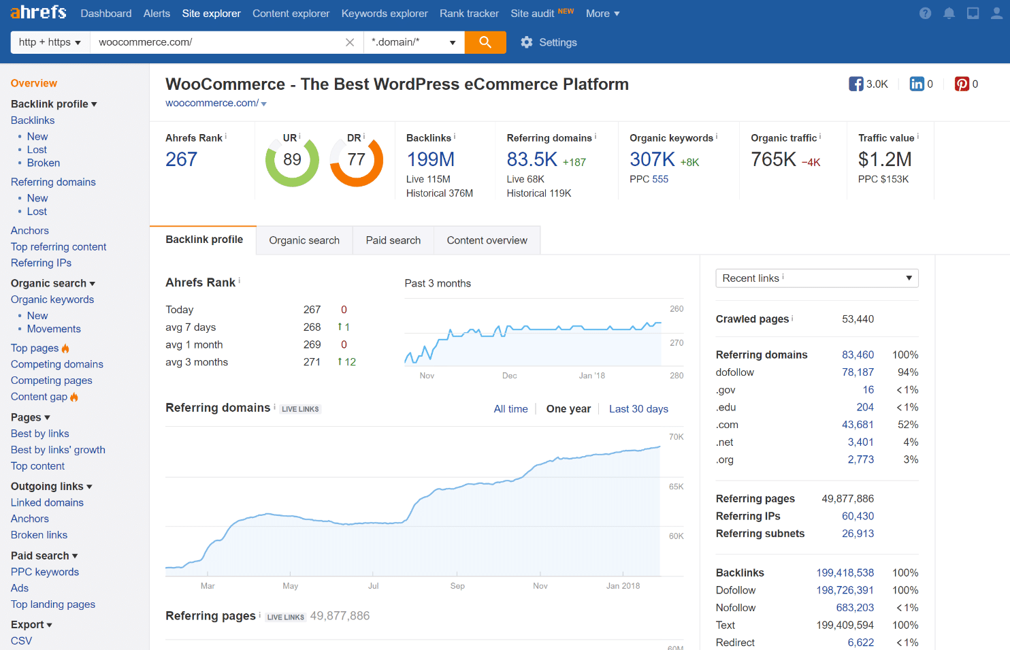The width and height of the screenshot is (1010, 650).
Task: Click the ahrefs logo
Action: (x=37, y=12)
